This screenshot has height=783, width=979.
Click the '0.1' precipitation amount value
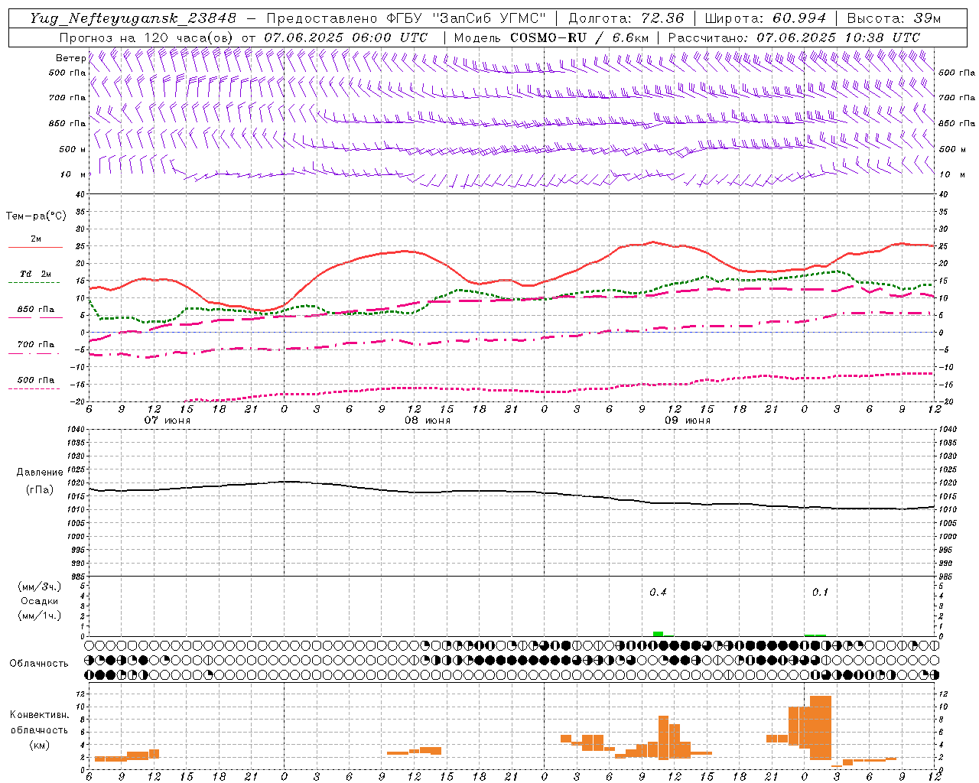pyautogui.click(x=820, y=592)
